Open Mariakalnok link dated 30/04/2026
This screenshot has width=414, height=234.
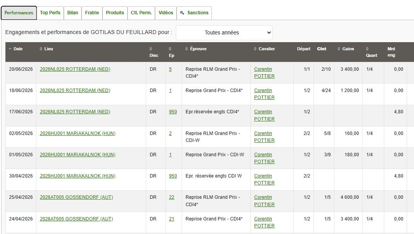pos(78,176)
